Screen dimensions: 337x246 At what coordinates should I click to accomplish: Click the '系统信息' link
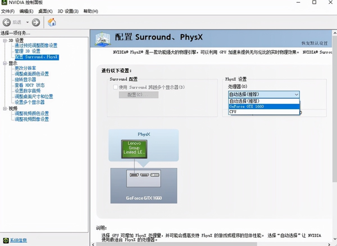pos(19,241)
